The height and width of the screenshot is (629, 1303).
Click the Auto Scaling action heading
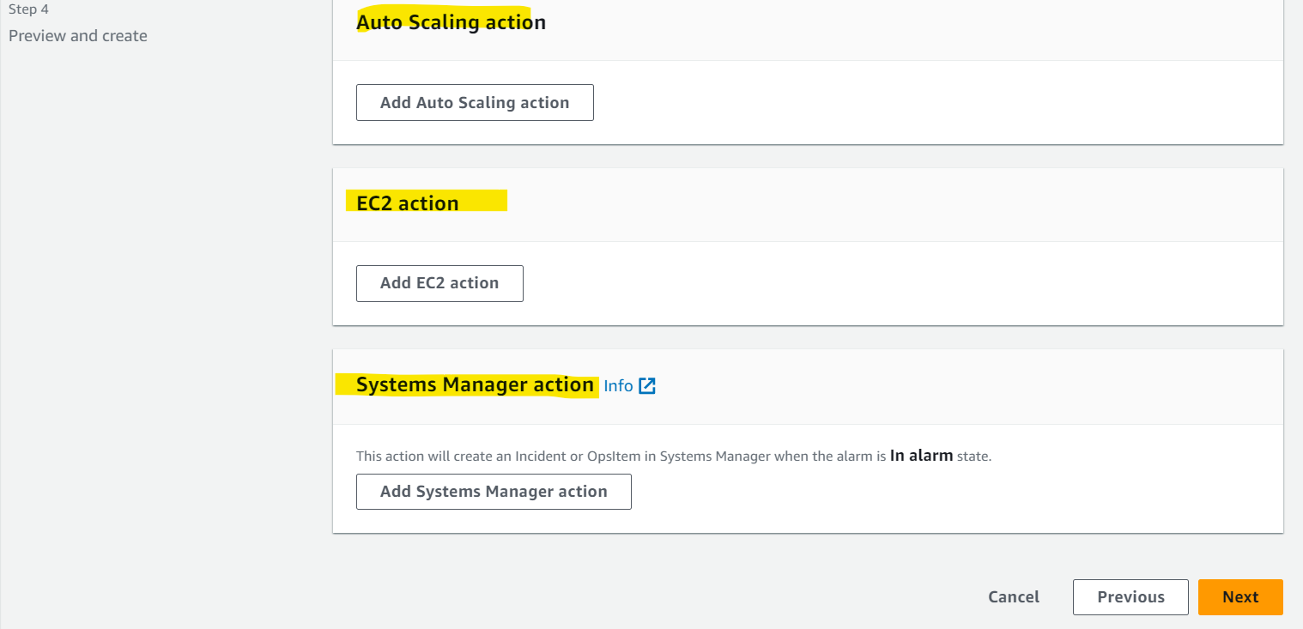(x=451, y=22)
